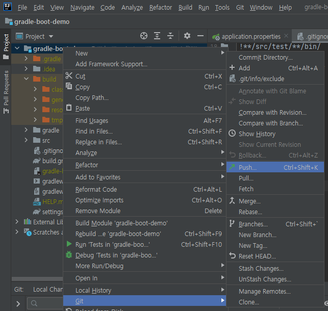Click the green bug Debug icon
The width and height of the screenshot is (328, 311).
click(x=69, y=255)
